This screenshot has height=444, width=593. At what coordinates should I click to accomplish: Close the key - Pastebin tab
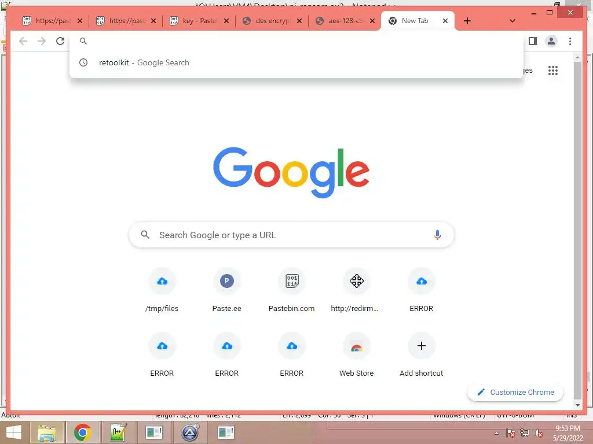click(226, 21)
